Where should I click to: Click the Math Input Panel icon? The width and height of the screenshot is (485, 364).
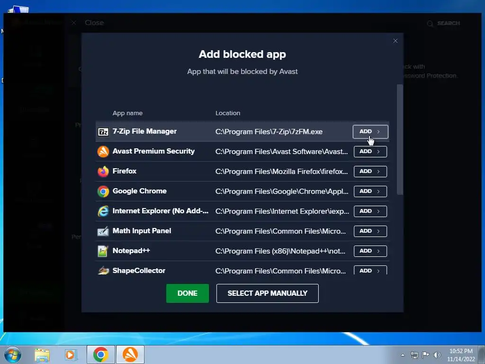coord(103,231)
